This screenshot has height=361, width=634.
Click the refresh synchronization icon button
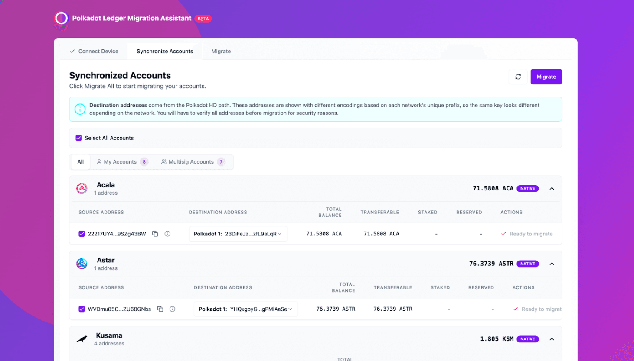pyautogui.click(x=518, y=77)
